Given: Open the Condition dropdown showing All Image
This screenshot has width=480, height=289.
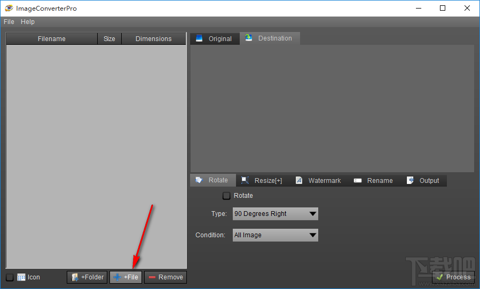Looking at the screenshot, I should 275,235.
